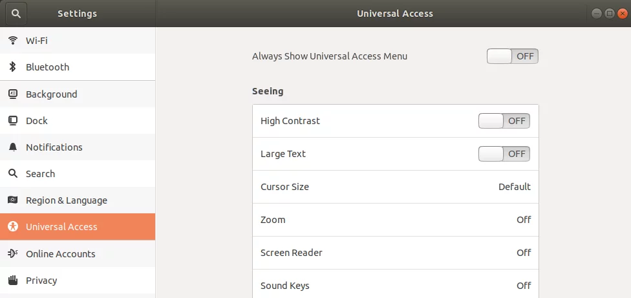The width and height of the screenshot is (631, 298).
Task: Enable the High Contrast switch
Action: pyautogui.click(x=504, y=121)
